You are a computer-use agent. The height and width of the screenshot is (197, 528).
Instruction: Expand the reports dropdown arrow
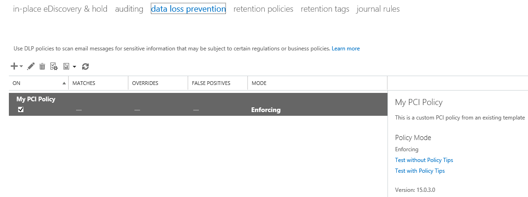[74, 67]
